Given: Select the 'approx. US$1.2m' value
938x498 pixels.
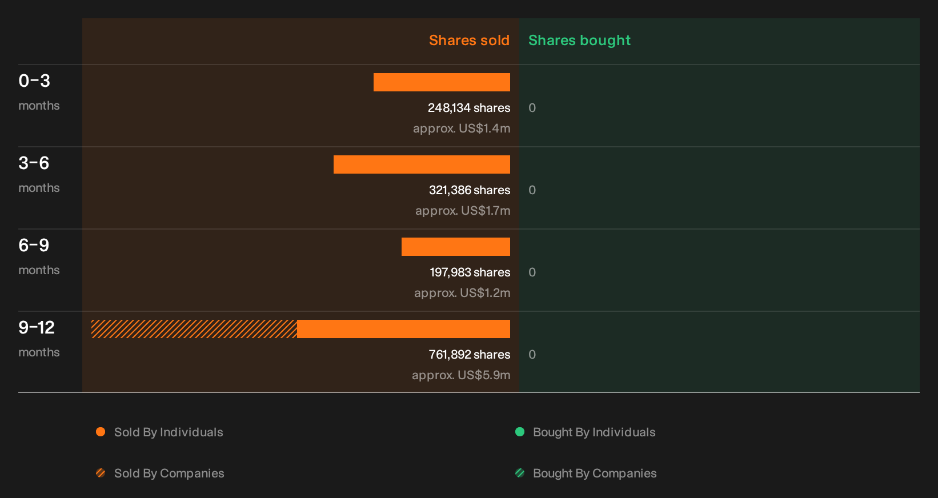Looking at the screenshot, I should click(x=462, y=293).
